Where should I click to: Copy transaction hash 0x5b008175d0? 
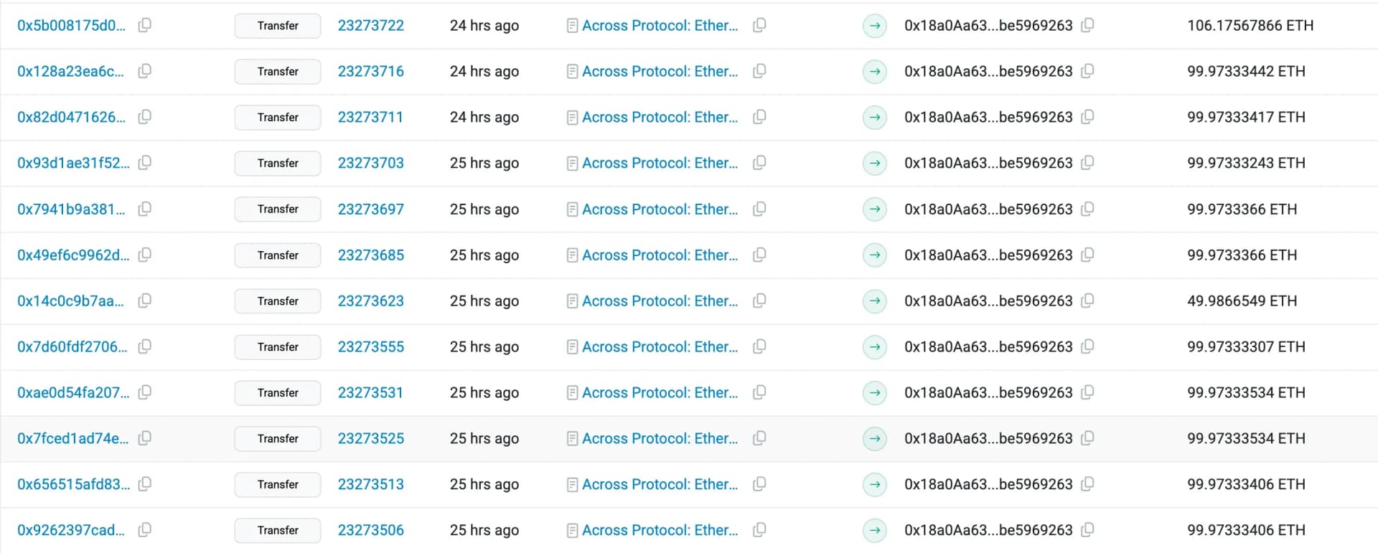pos(144,25)
